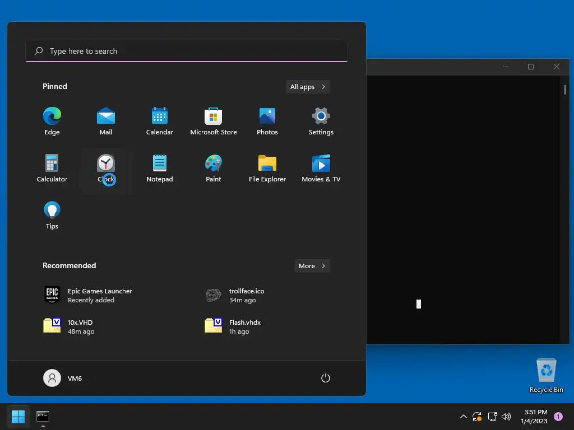
Task: Click the power button icon
Action: pyautogui.click(x=326, y=378)
